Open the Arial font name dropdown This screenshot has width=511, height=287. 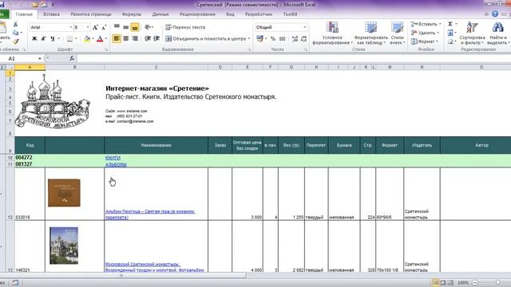click(x=71, y=27)
